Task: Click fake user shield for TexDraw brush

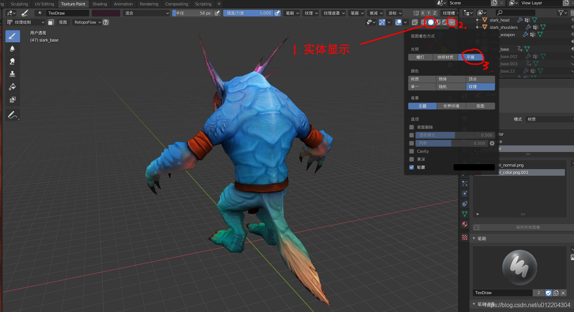Action: click(549, 293)
